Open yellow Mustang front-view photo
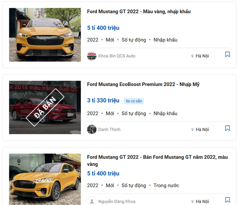The height and width of the screenshot is (205, 240). pos(45,35)
